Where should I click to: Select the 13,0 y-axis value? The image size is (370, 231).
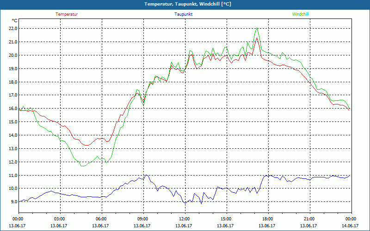[13, 148]
